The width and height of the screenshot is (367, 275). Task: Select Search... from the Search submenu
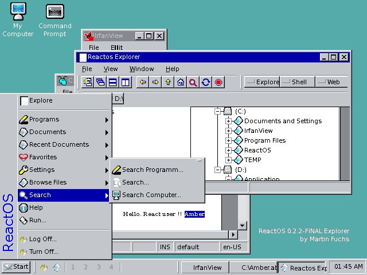point(157,182)
